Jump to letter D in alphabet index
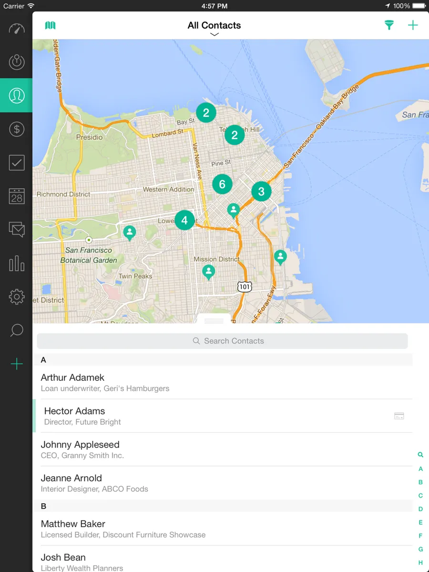 coord(420,509)
